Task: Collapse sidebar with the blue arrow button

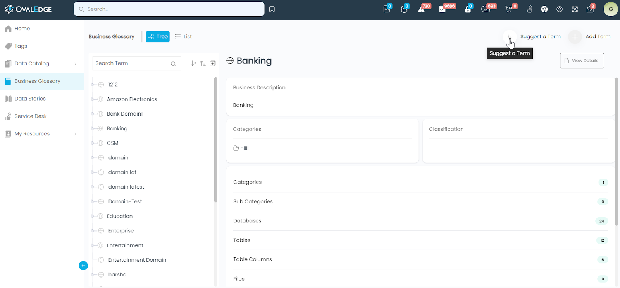Action: (x=83, y=266)
